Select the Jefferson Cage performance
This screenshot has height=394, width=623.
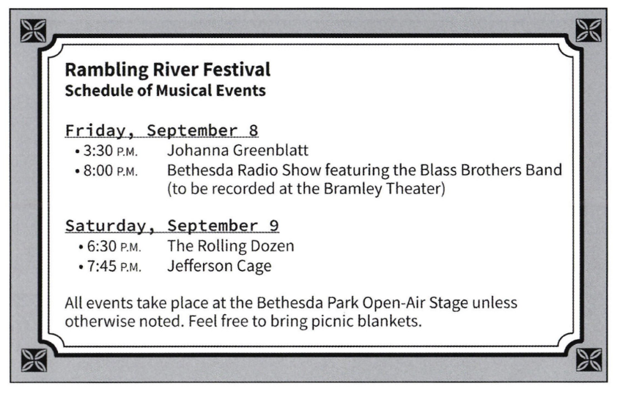coord(219,266)
